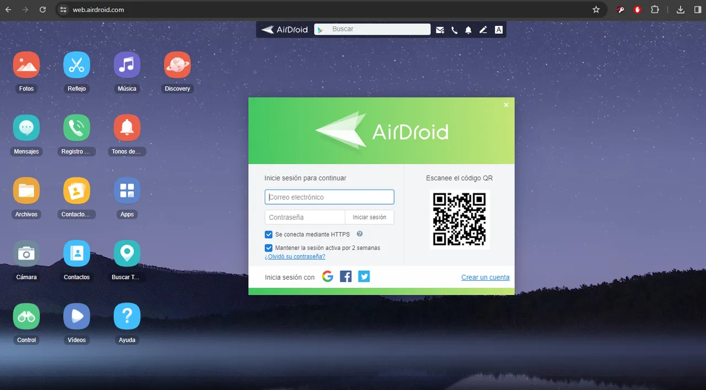Open the yellow Contacto frecuente icon
This screenshot has height=390, width=706.
[x=77, y=191]
